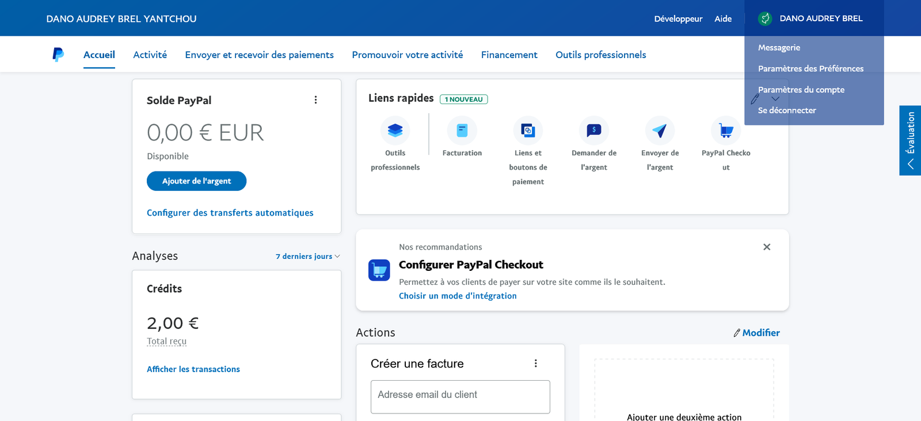The width and height of the screenshot is (921, 421).
Task: Open the Activité tab
Action: [150, 55]
